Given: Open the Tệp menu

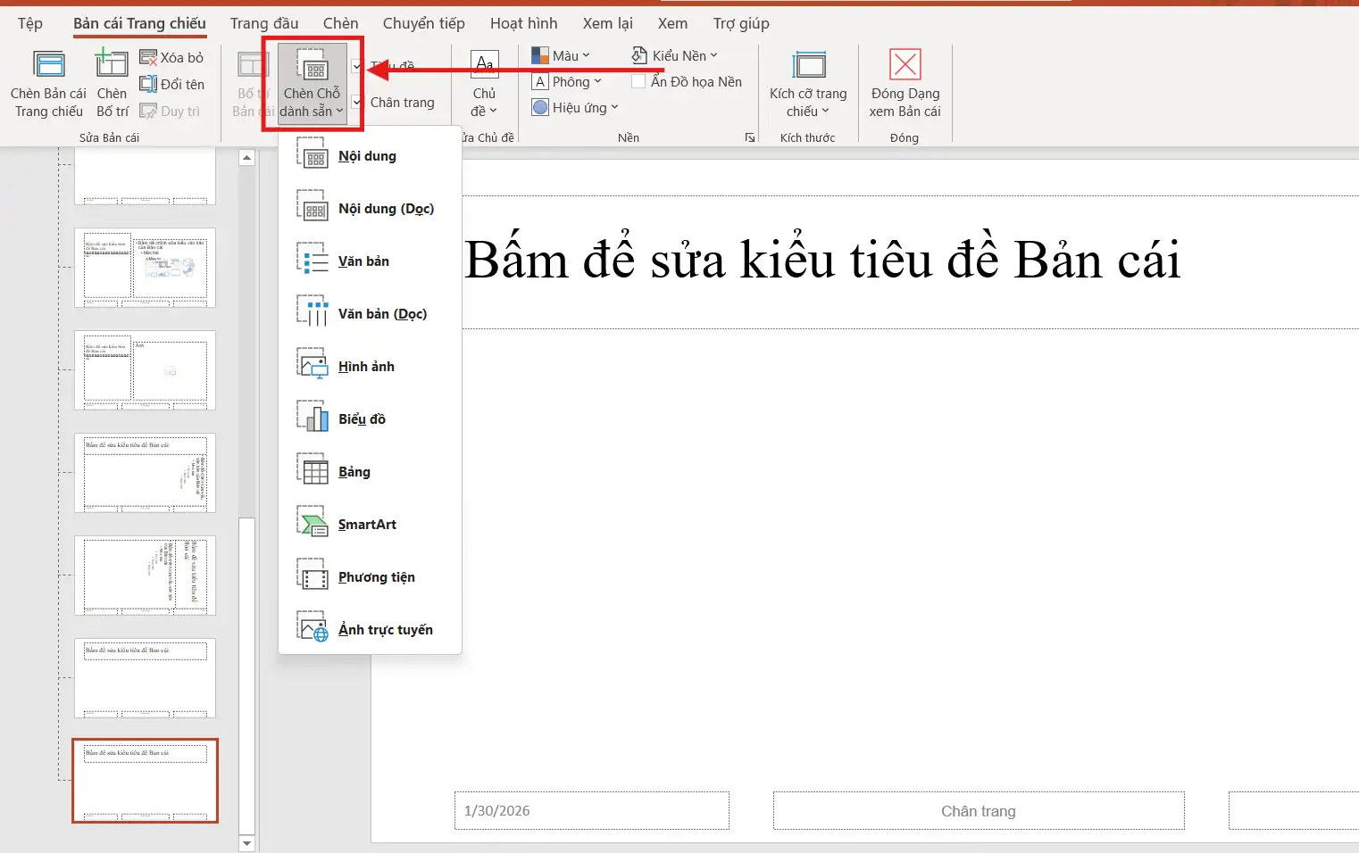Looking at the screenshot, I should pyautogui.click(x=29, y=23).
